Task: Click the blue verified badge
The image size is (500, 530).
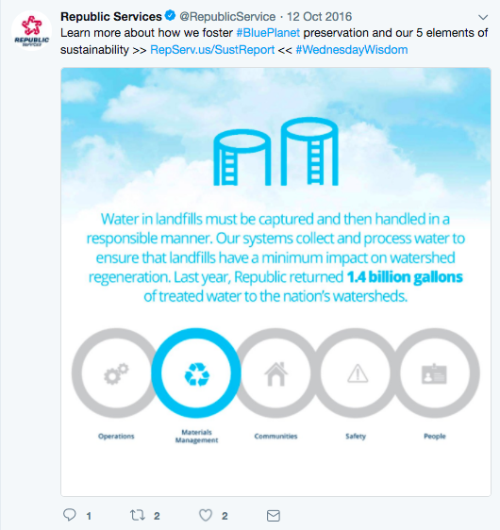Action: 170,15
